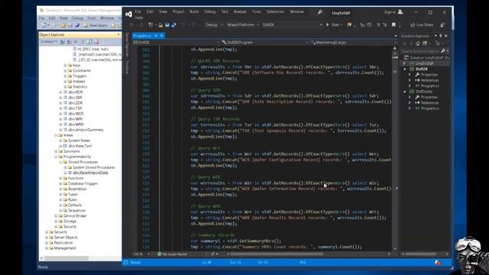Collapse the Stored Procedures folder
The image size is (489, 275).
(x=60, y=162)
